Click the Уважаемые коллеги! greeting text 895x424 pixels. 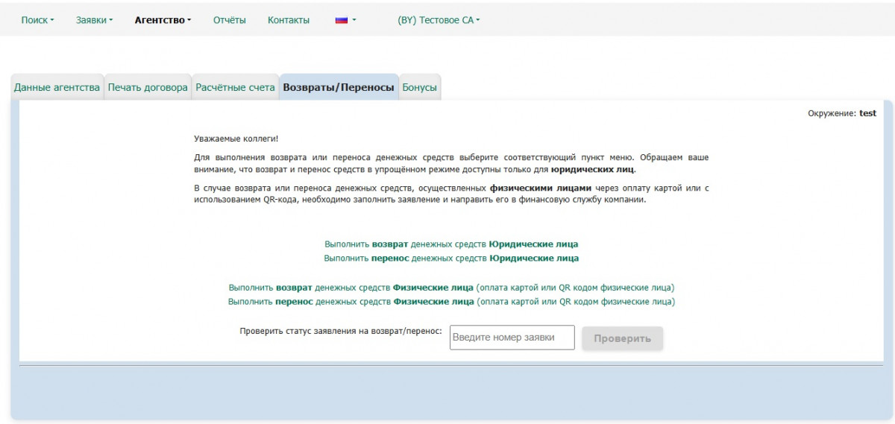coord(236,139)
